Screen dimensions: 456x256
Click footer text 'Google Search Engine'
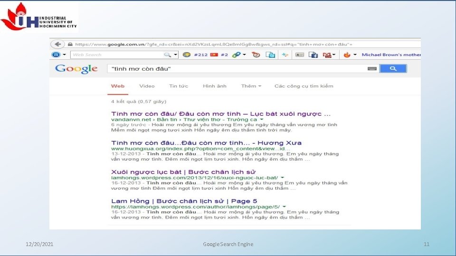click(x=228, y=244)
